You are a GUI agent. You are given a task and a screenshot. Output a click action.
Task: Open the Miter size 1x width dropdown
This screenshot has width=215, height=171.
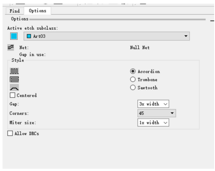[x=153, y=123]
